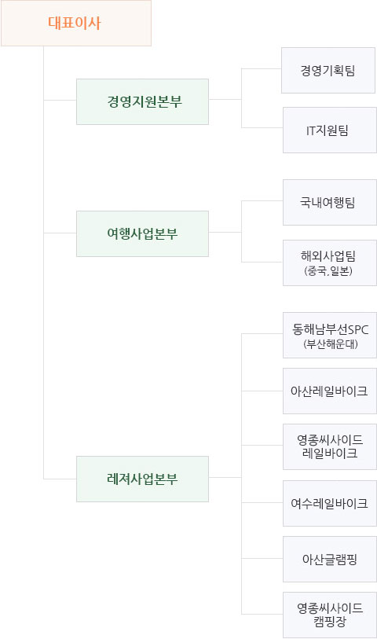377x639 pixels.
Task: Open the 아산글램핑 box
Action: (x=330, y=560)
